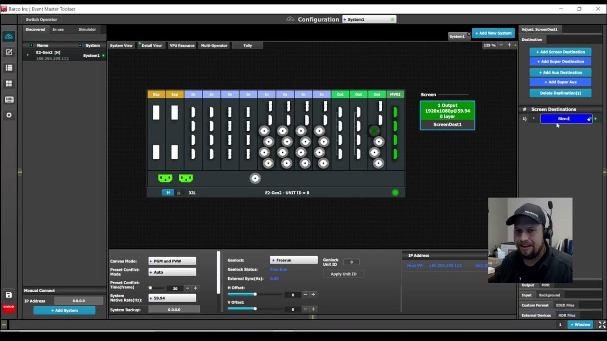Expand the E2-Gen2 device tree row

[x=28, y=55]
